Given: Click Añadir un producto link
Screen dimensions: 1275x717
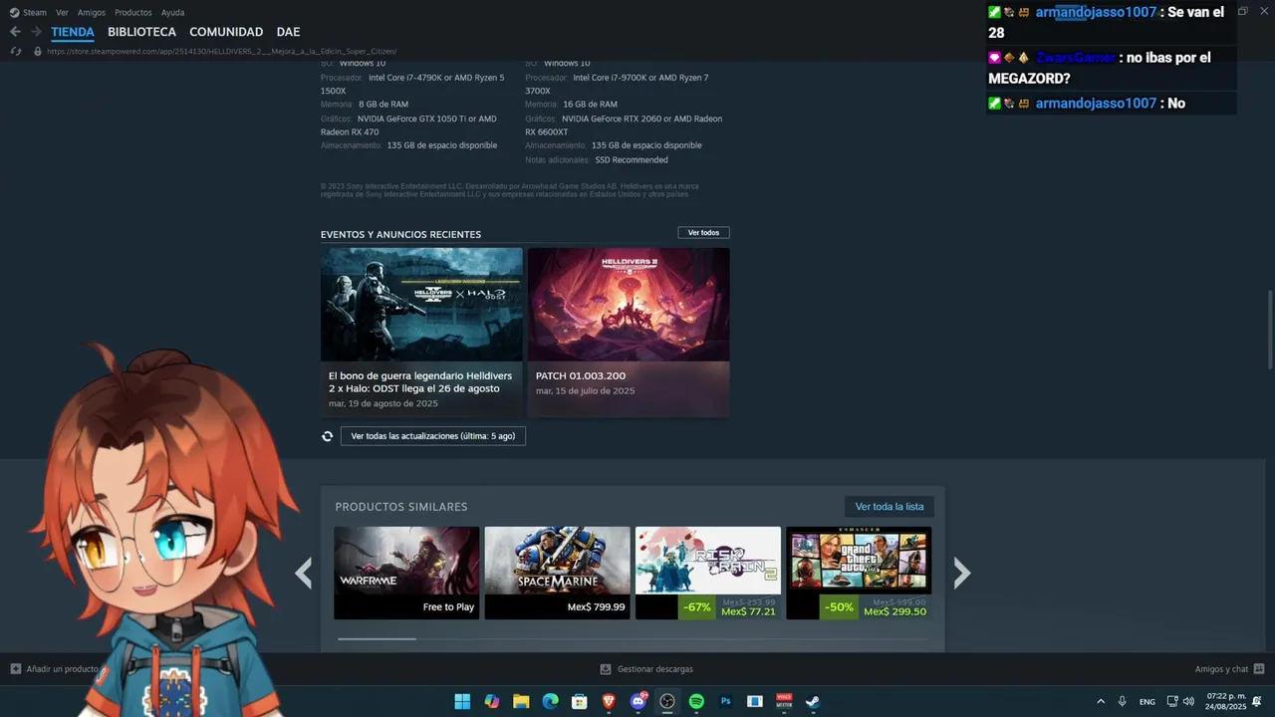Looking at the screenshot, I should [62, 669].
